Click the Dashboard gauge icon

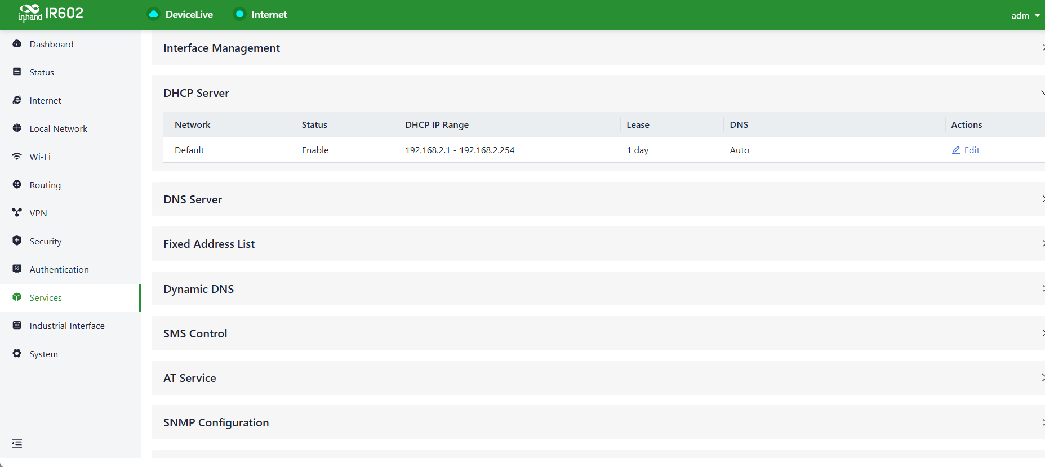[x=17, y=44]
